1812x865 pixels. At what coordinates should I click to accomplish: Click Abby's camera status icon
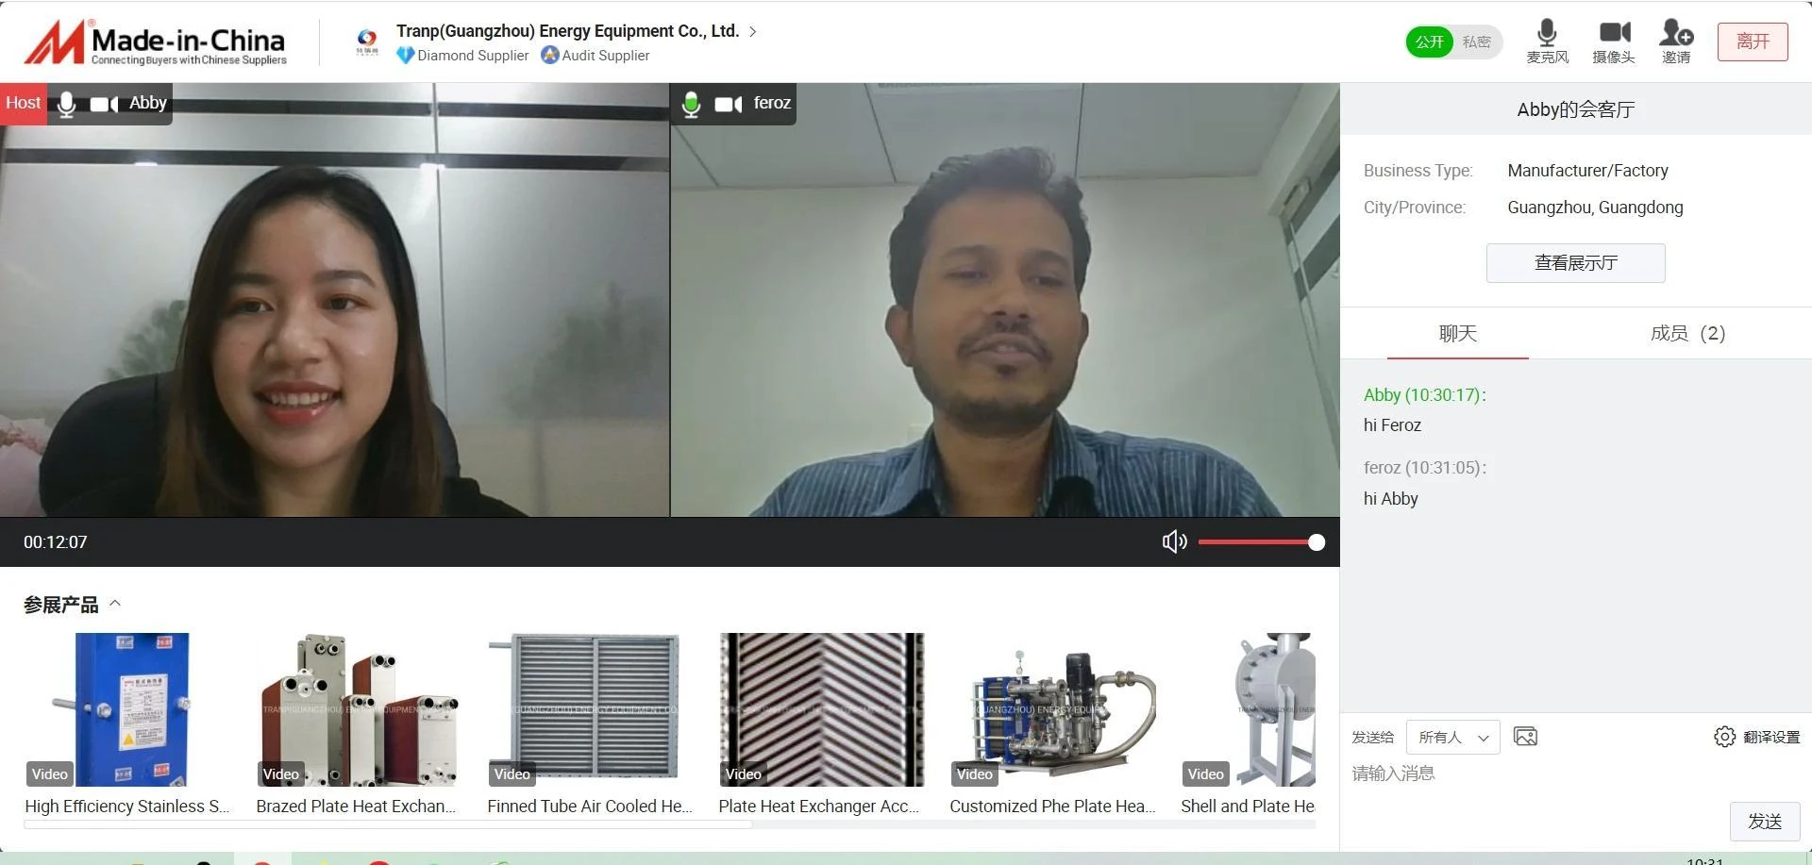point(104,104)
